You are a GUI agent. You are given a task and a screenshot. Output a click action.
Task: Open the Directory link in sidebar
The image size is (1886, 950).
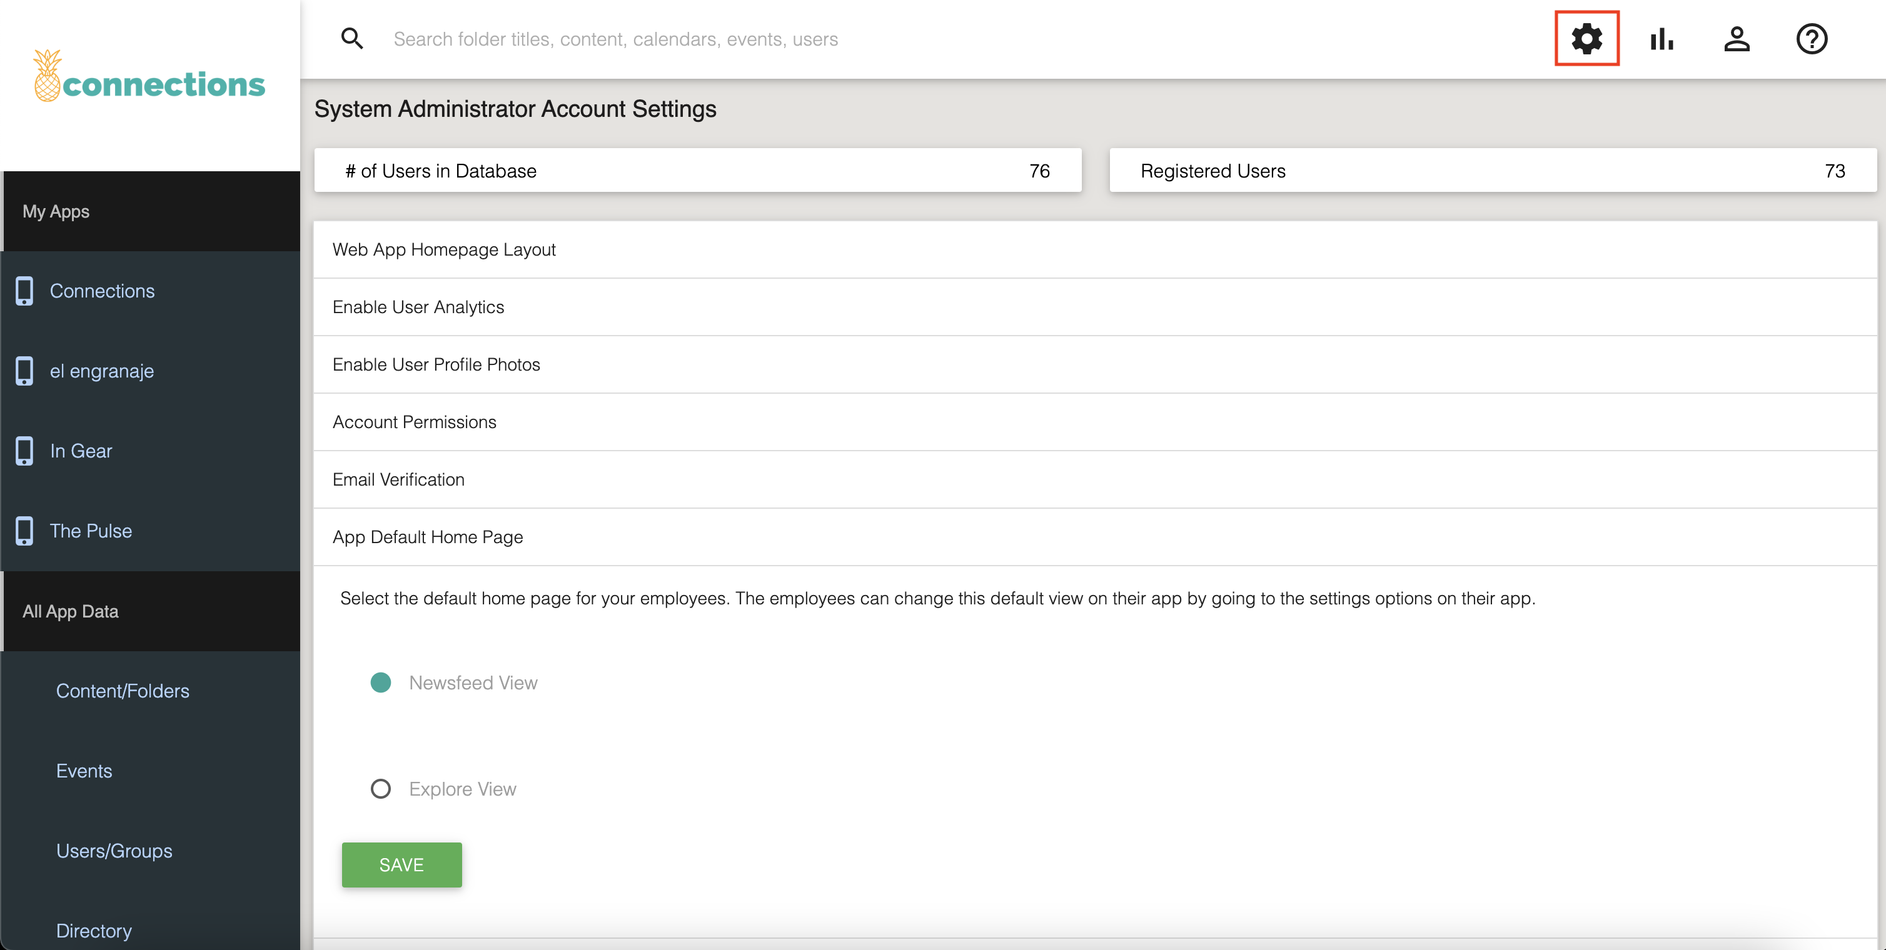pos(94,929)
